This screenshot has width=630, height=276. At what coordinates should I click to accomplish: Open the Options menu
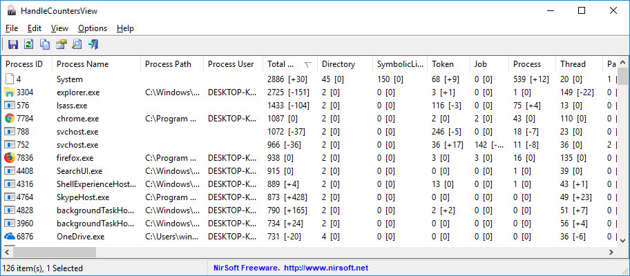tap(93, 28)
